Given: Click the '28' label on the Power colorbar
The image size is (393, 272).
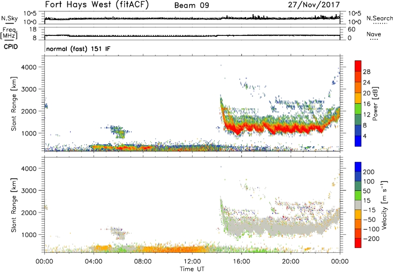Looking at the screenshot, I should (x=366, y=72).
